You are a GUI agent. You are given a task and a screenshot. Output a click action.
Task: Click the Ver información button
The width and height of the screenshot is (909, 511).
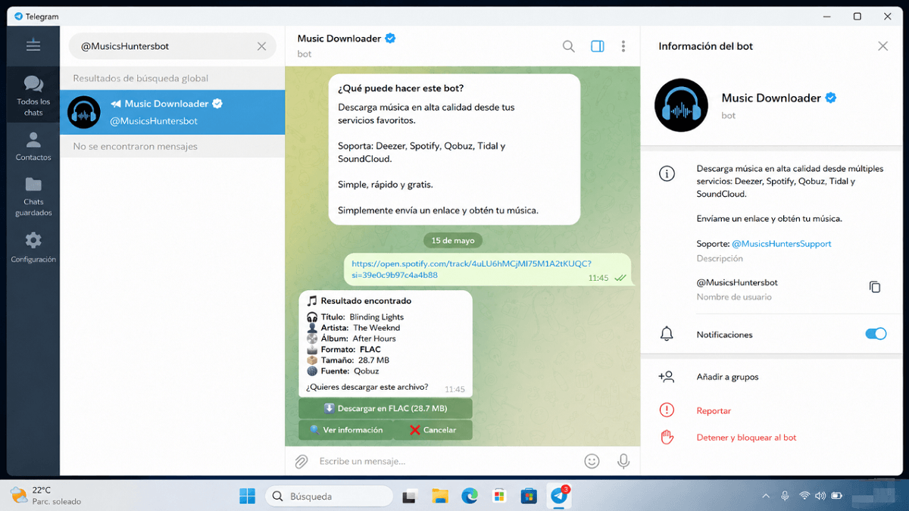pyautogui.click(x=345, y=430)
